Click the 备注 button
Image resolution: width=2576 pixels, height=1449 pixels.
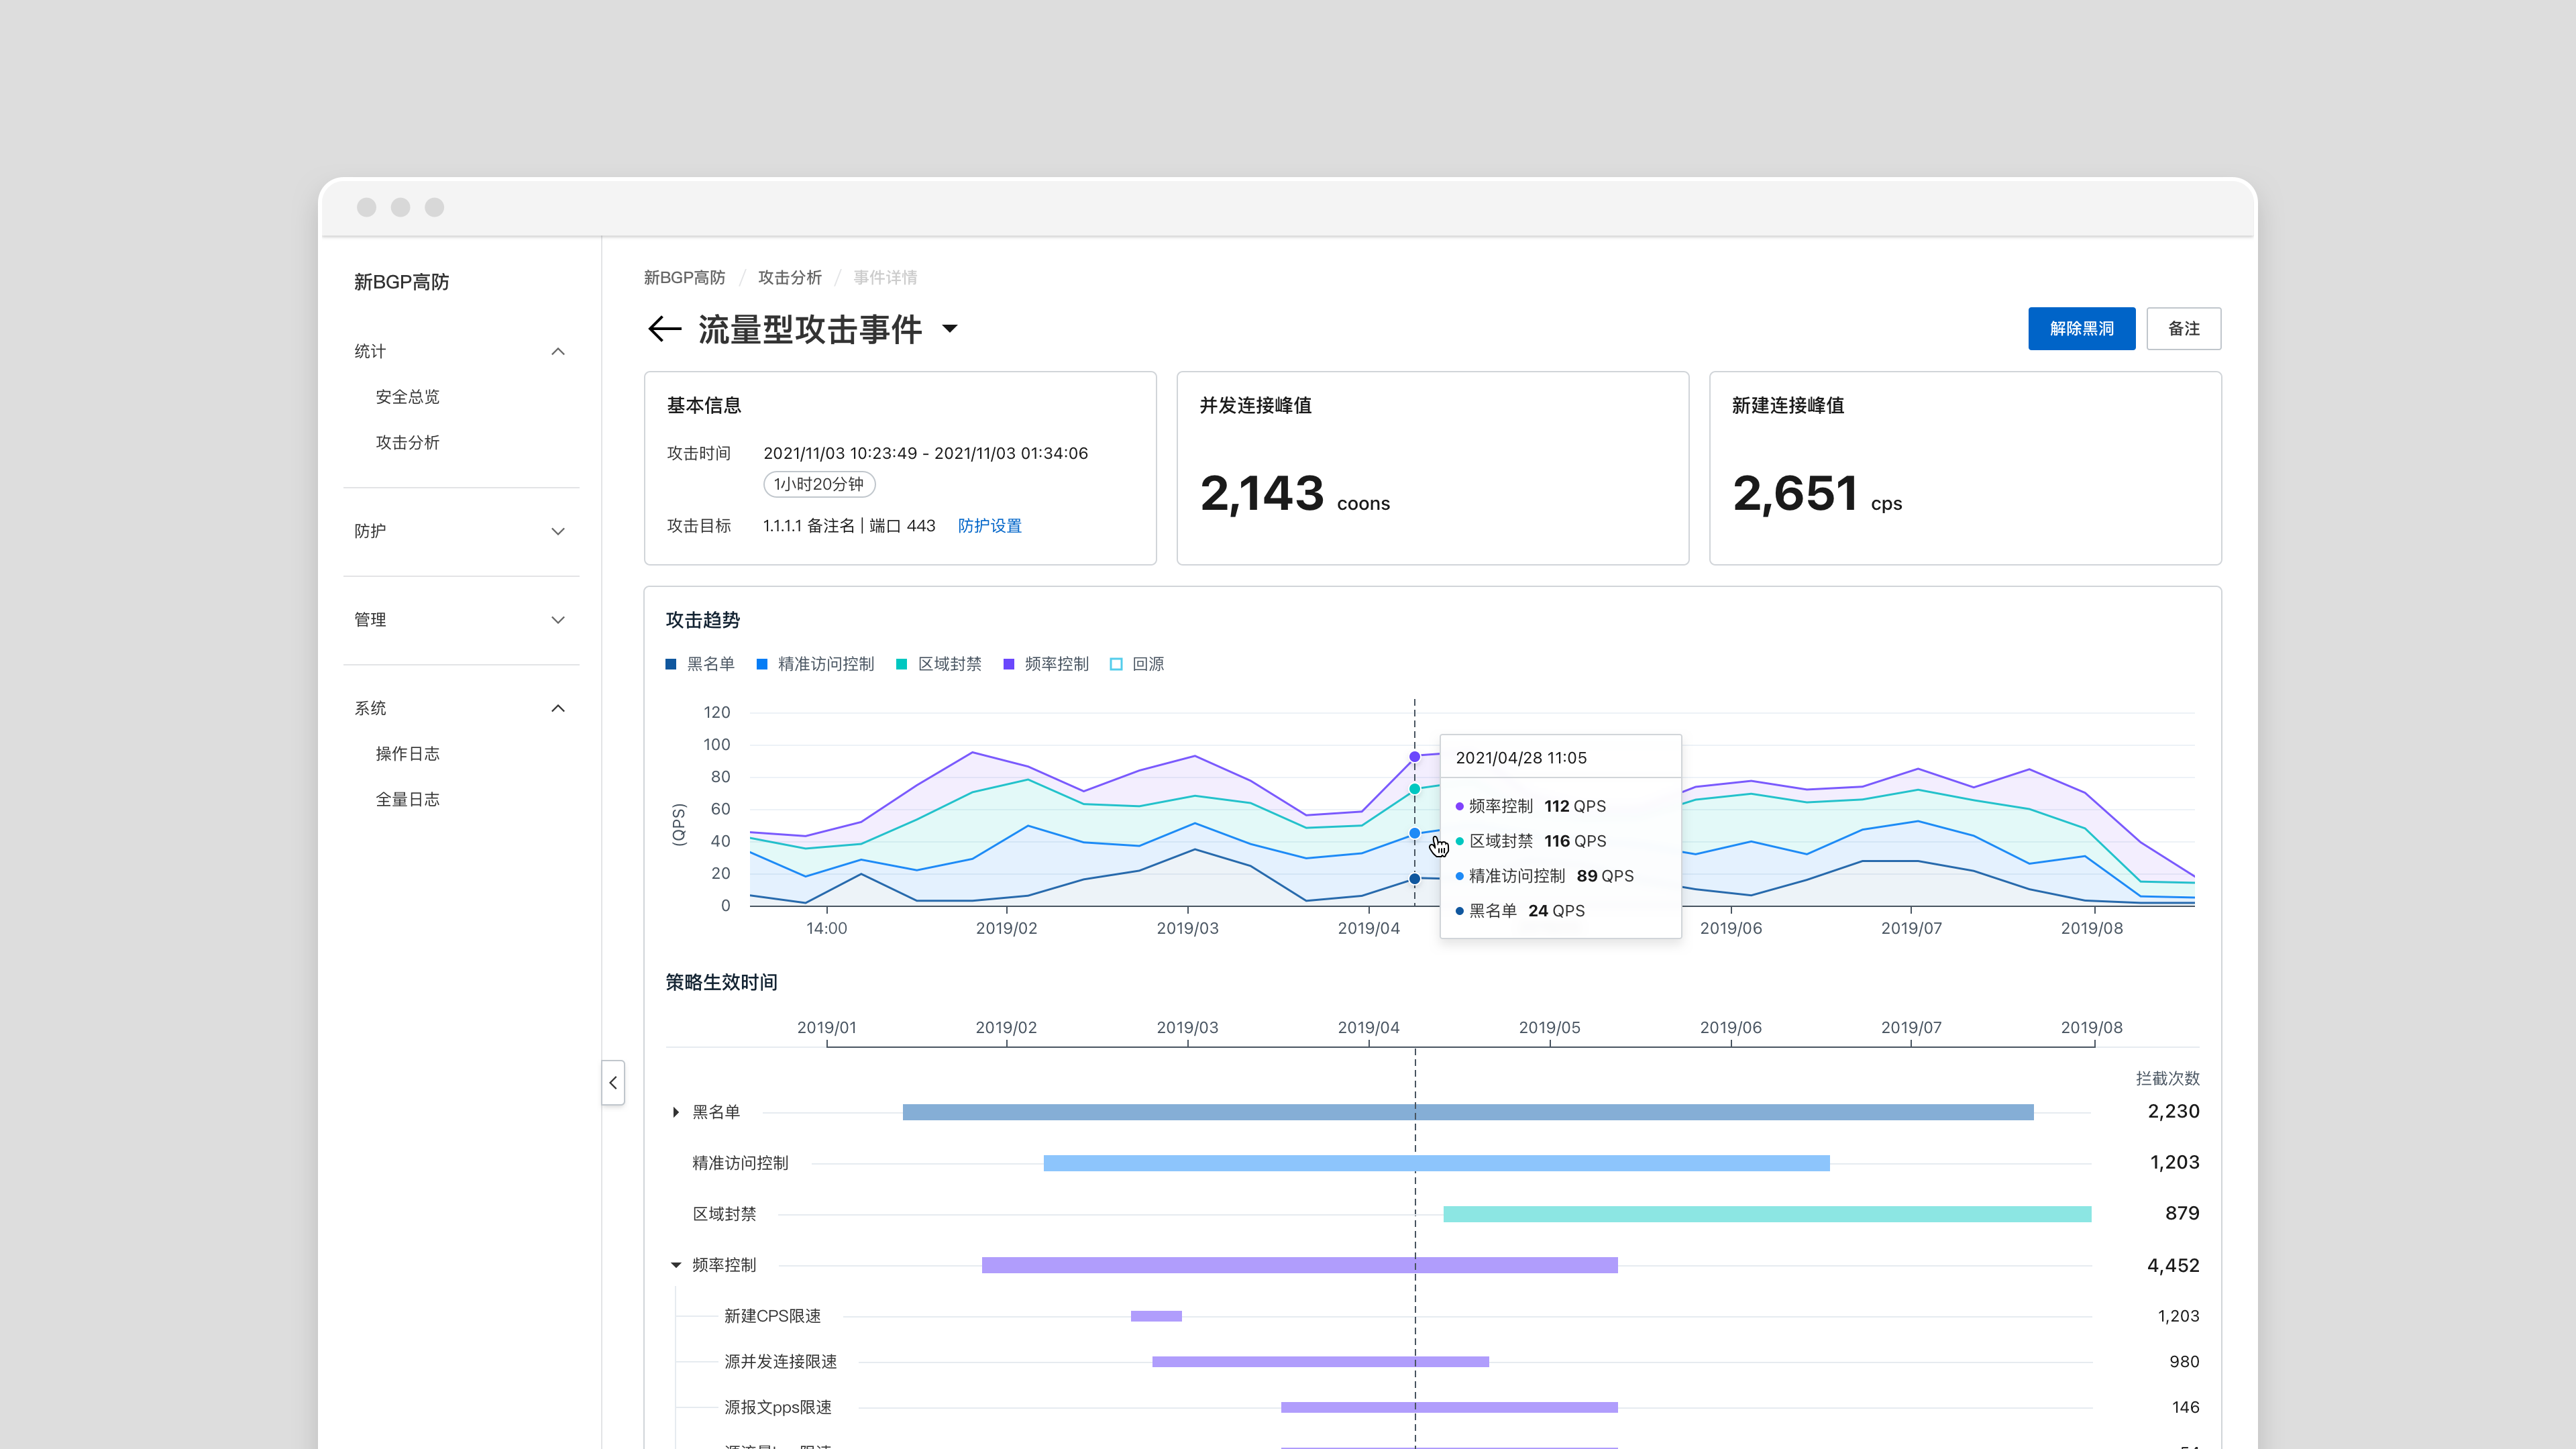[2183, 329]
